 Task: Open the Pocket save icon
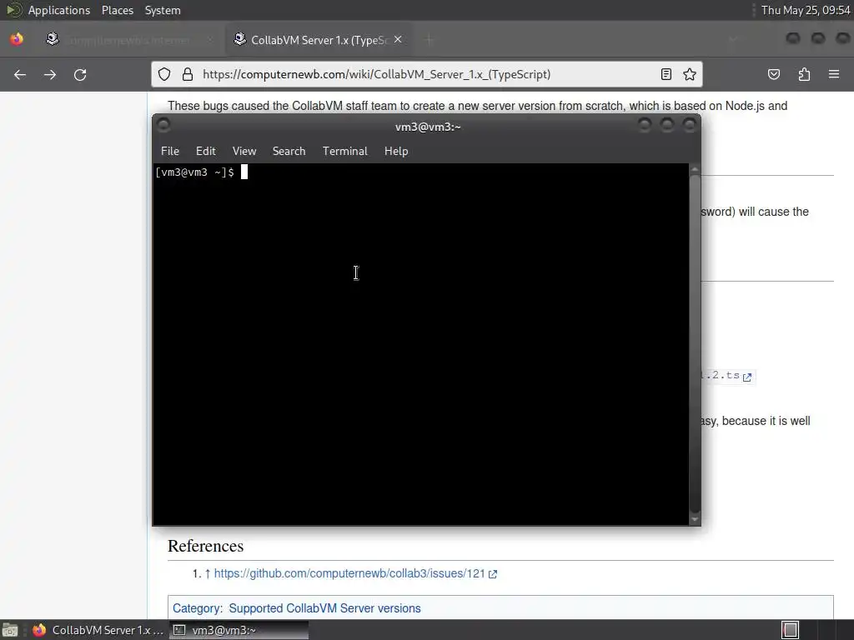[774, 74]
